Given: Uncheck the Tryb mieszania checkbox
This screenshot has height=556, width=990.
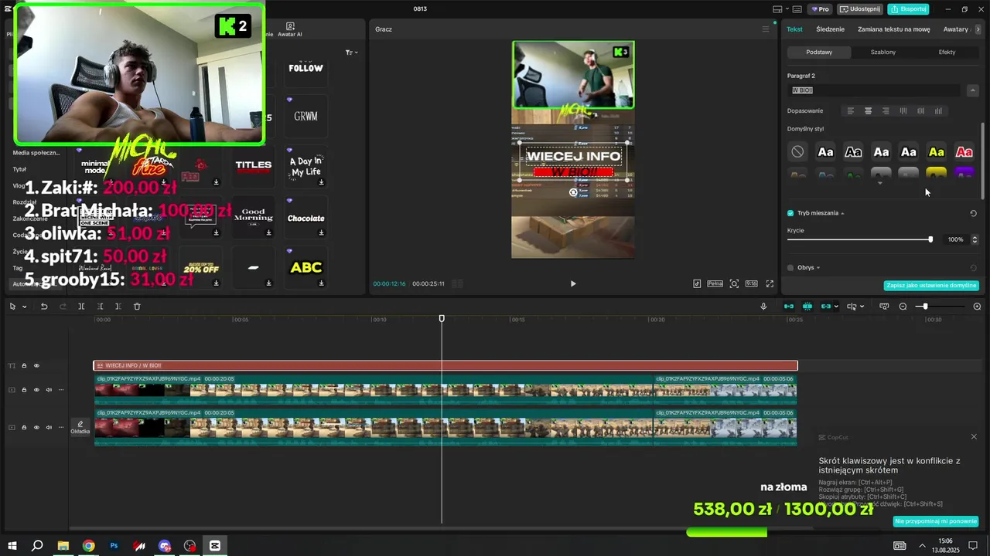Looking at the screenshot, I should point(790,213).
